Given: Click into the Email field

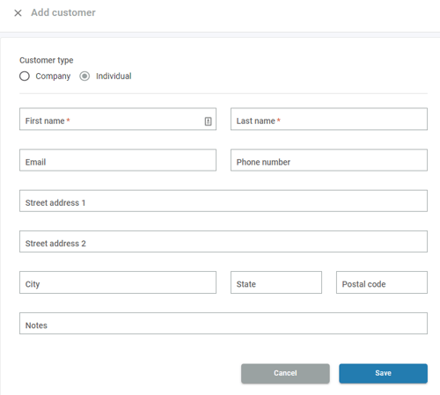Looking at the screenshot, I should coord(118,160).
